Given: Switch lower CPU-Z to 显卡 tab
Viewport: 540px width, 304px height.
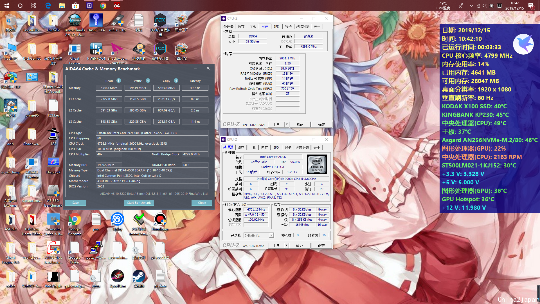Looking at the screenshot, I should [x=288, y=147].
